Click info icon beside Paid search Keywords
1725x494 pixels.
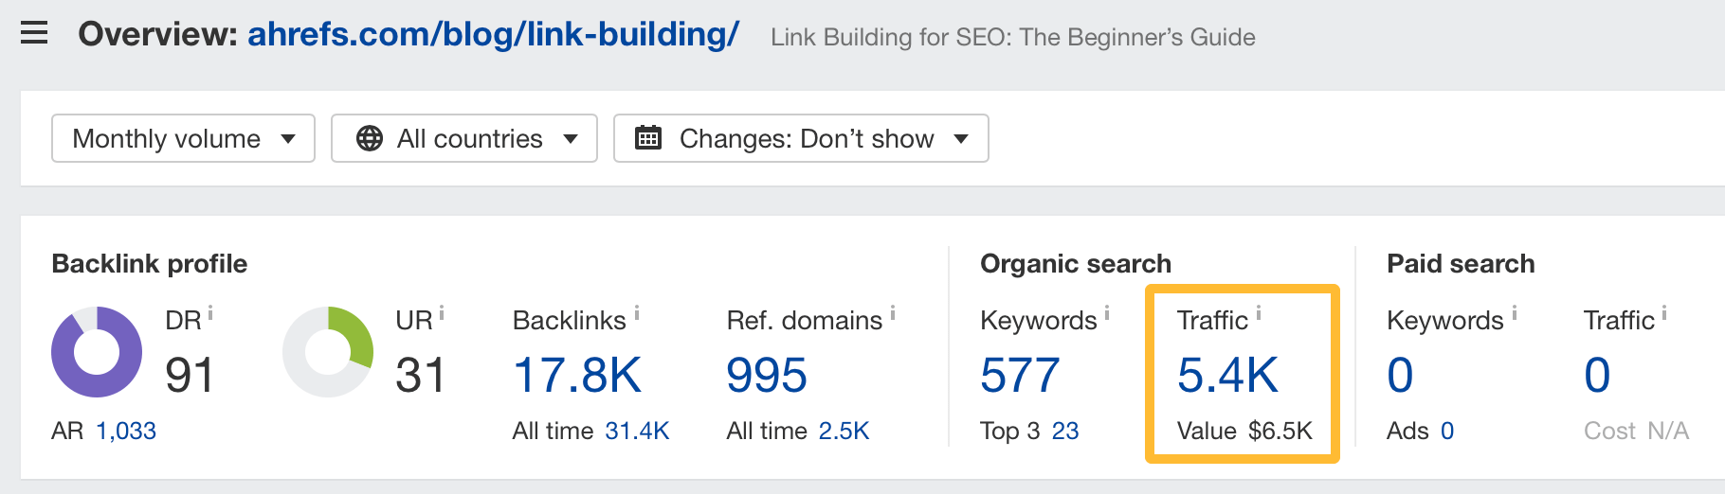click(x=1515, y=312)
